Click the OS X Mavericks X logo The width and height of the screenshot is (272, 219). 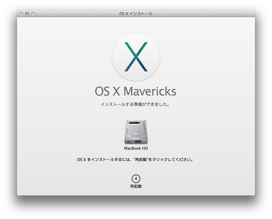tap(136, 57)
